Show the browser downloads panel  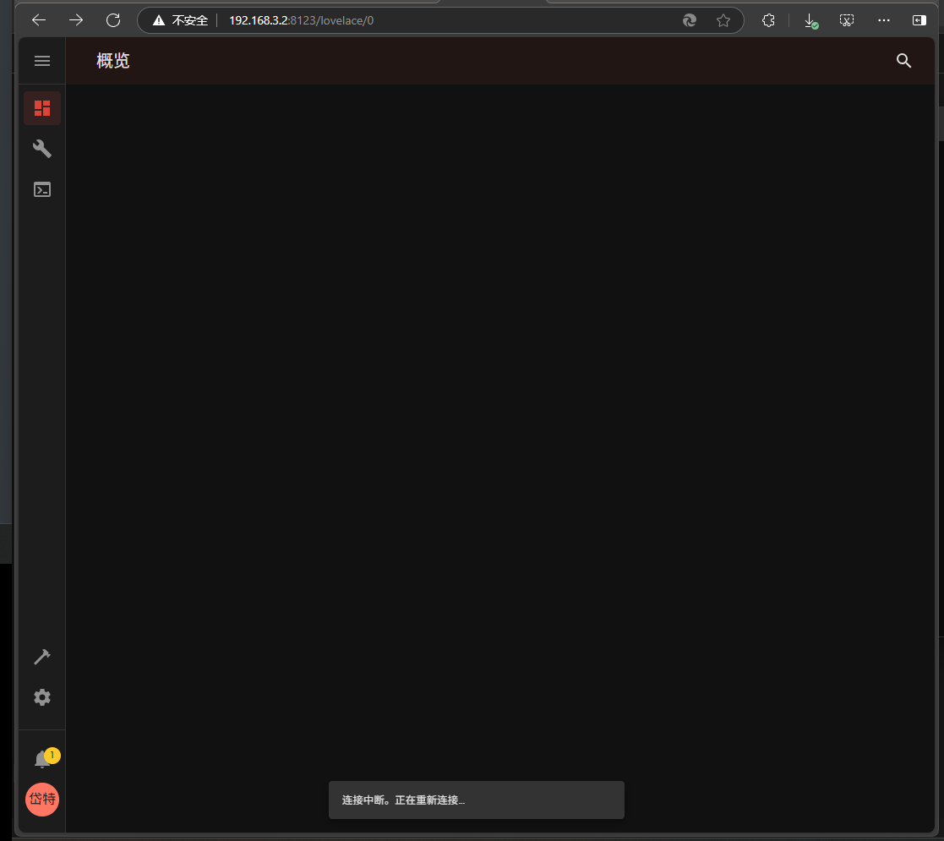click(810, 20)
